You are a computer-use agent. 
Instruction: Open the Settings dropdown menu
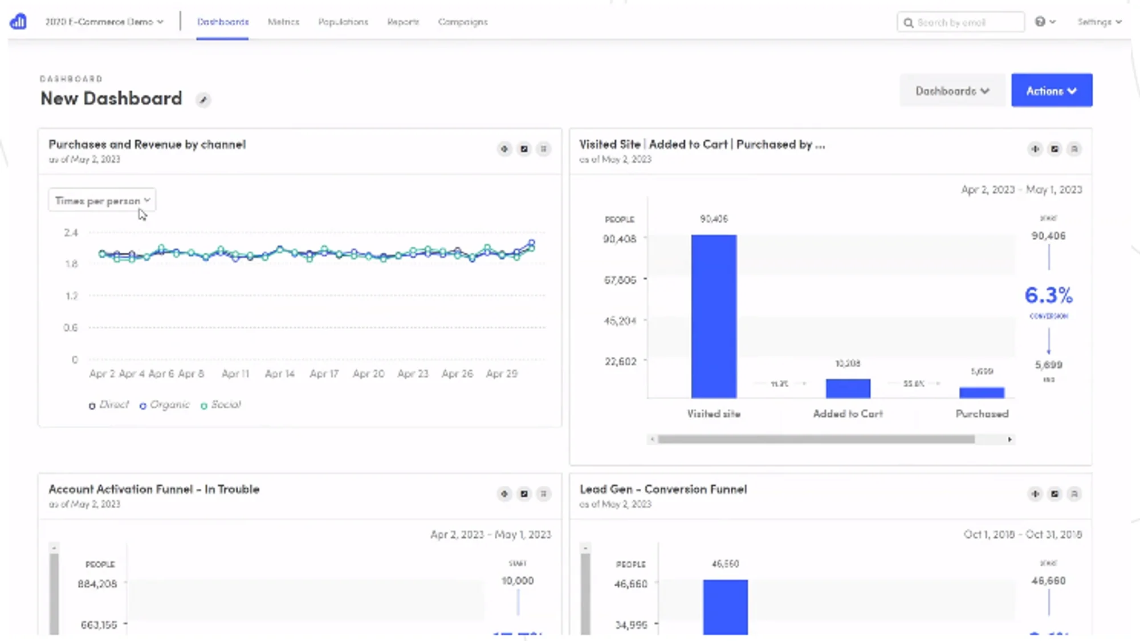[x=1099, y=22]
